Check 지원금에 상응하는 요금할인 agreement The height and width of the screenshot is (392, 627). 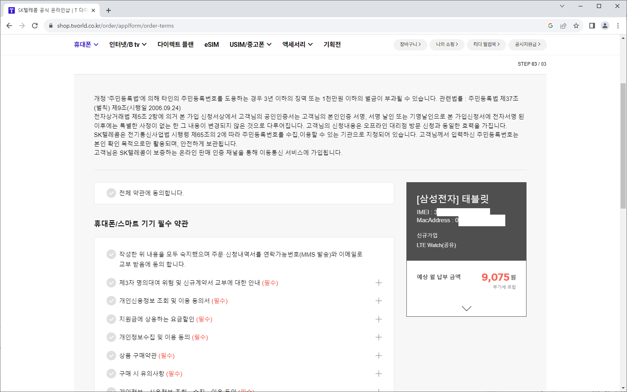[111, 319]
